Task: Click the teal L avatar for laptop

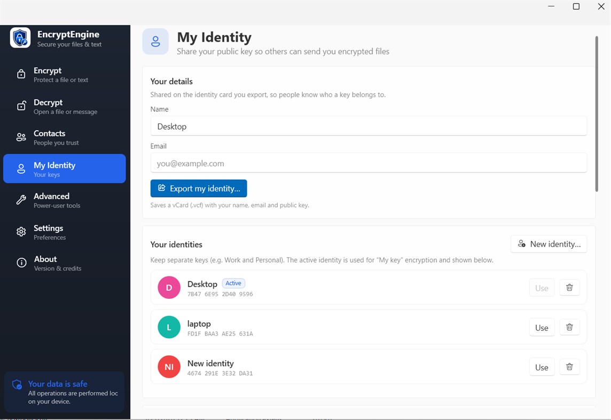Action: (x=169, y=327)
